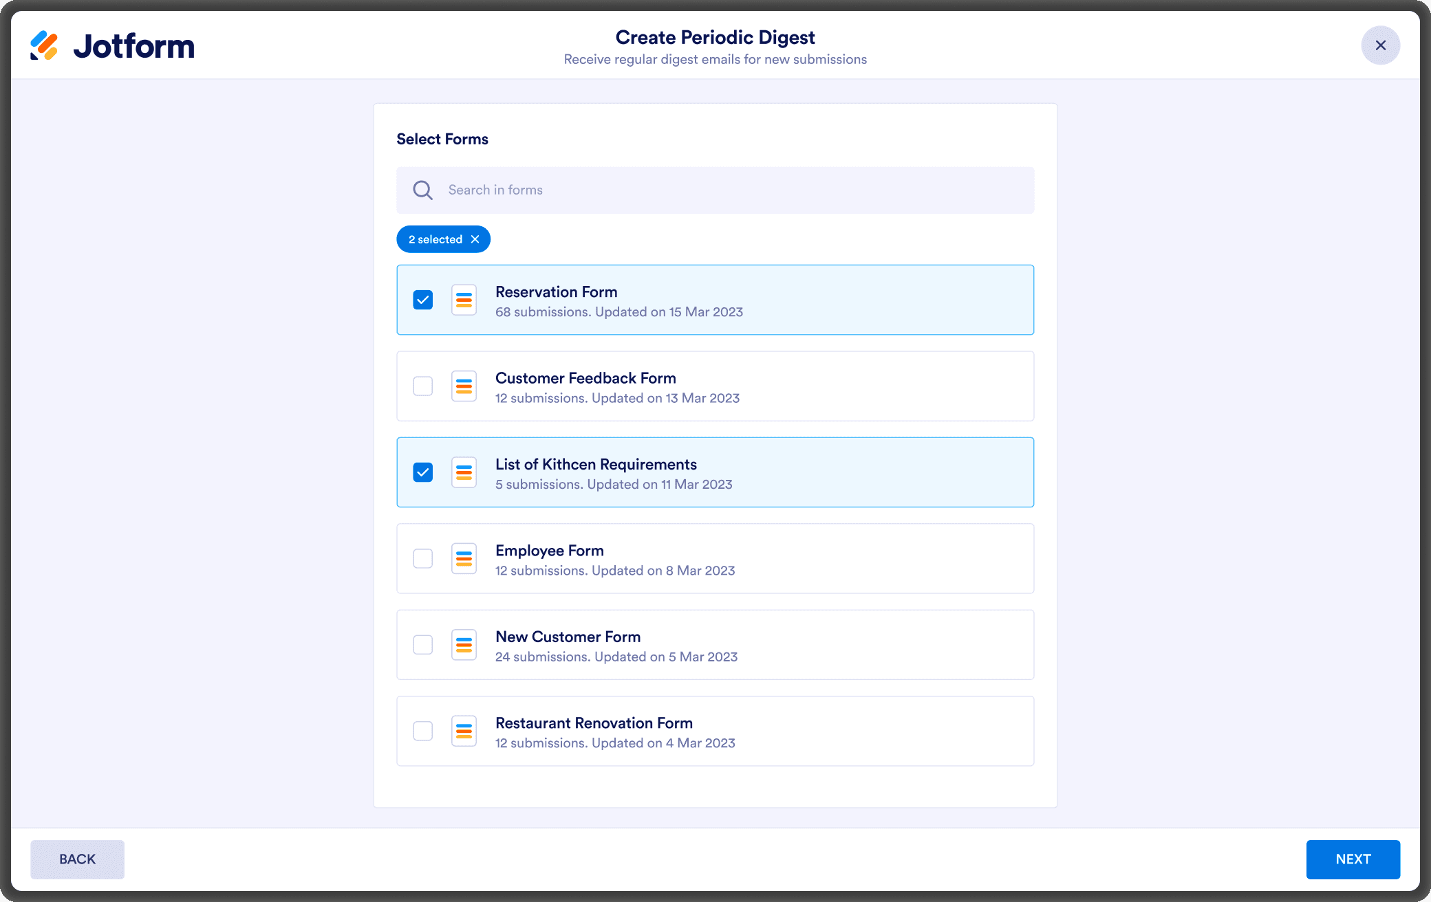Click the List of Kithcen Requirements icon
The width and height of the screenshot is (1431, 902).
point(464,472)
